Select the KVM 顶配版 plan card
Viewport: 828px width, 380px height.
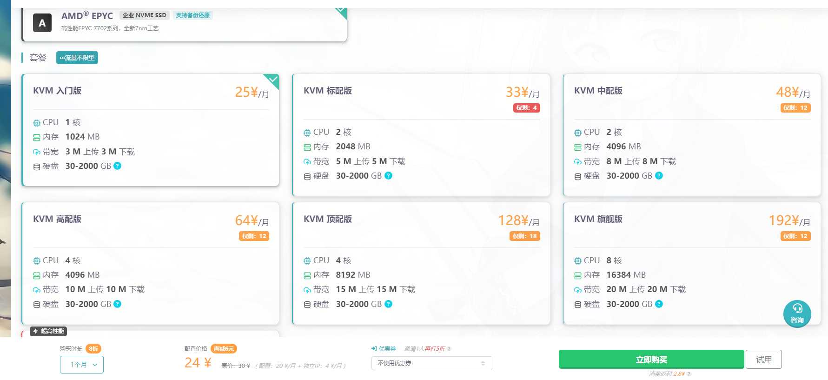coord(421,263)
